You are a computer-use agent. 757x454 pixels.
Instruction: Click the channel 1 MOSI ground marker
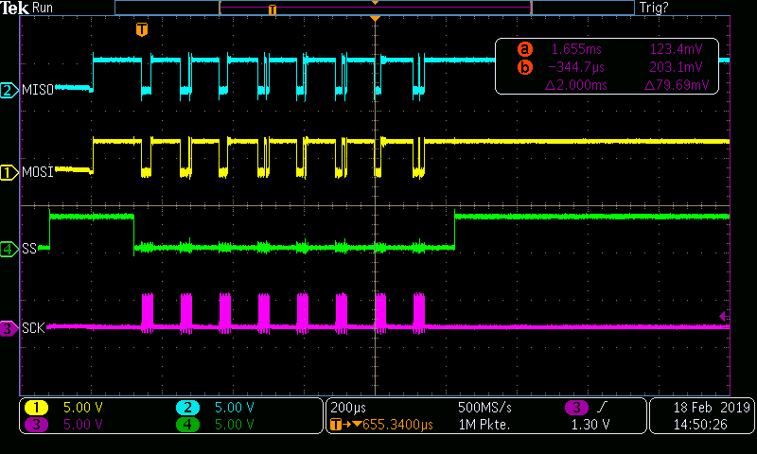9,171
